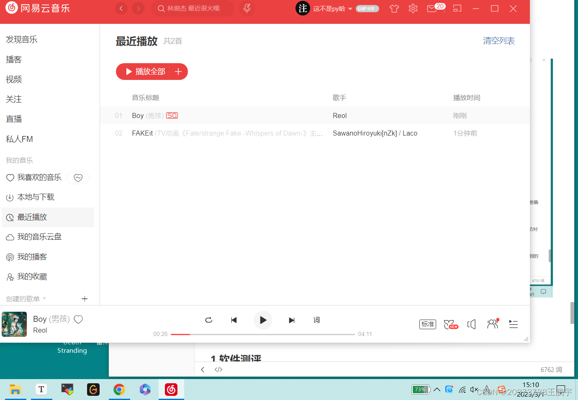
Task: Open the sound effects icon with NEW badge
Action: (451, 324)
